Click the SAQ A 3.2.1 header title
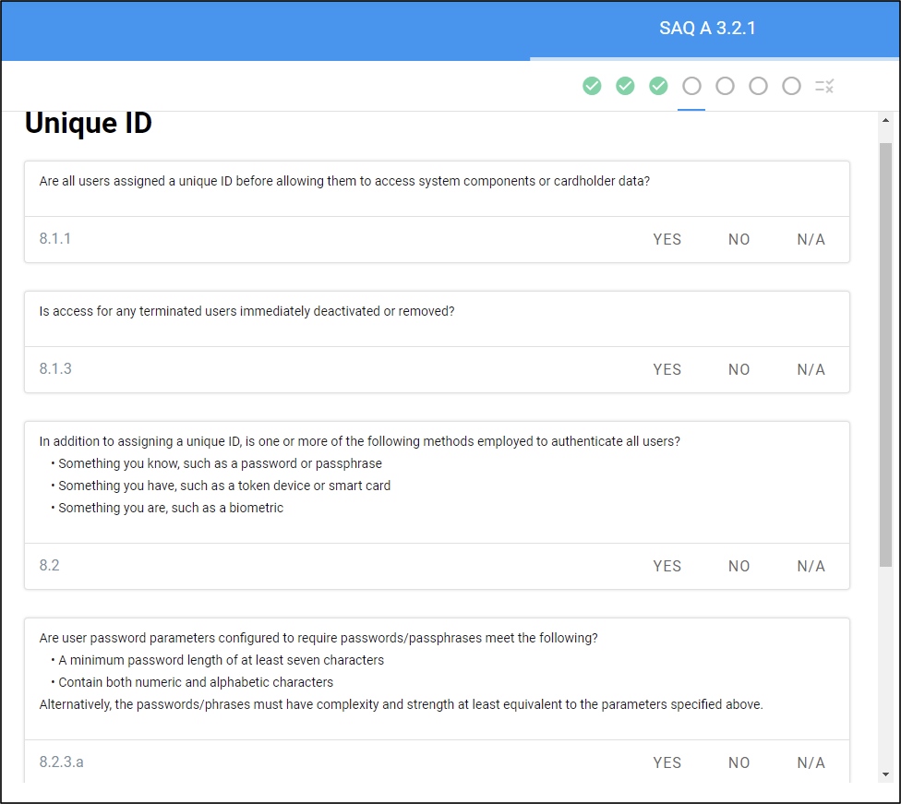Image resolution: width=901 pixels, height=804 pixels. click(707, 29)
